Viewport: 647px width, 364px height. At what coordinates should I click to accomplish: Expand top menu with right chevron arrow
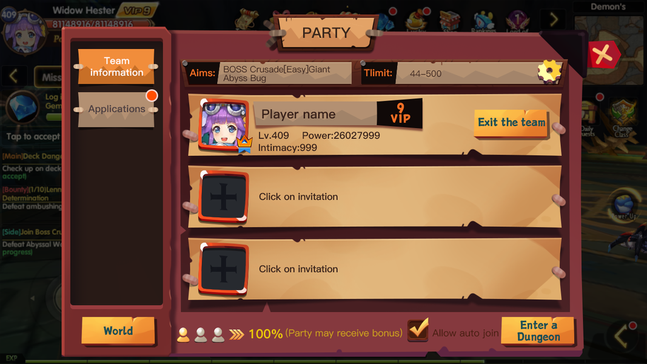coord(554,19)
